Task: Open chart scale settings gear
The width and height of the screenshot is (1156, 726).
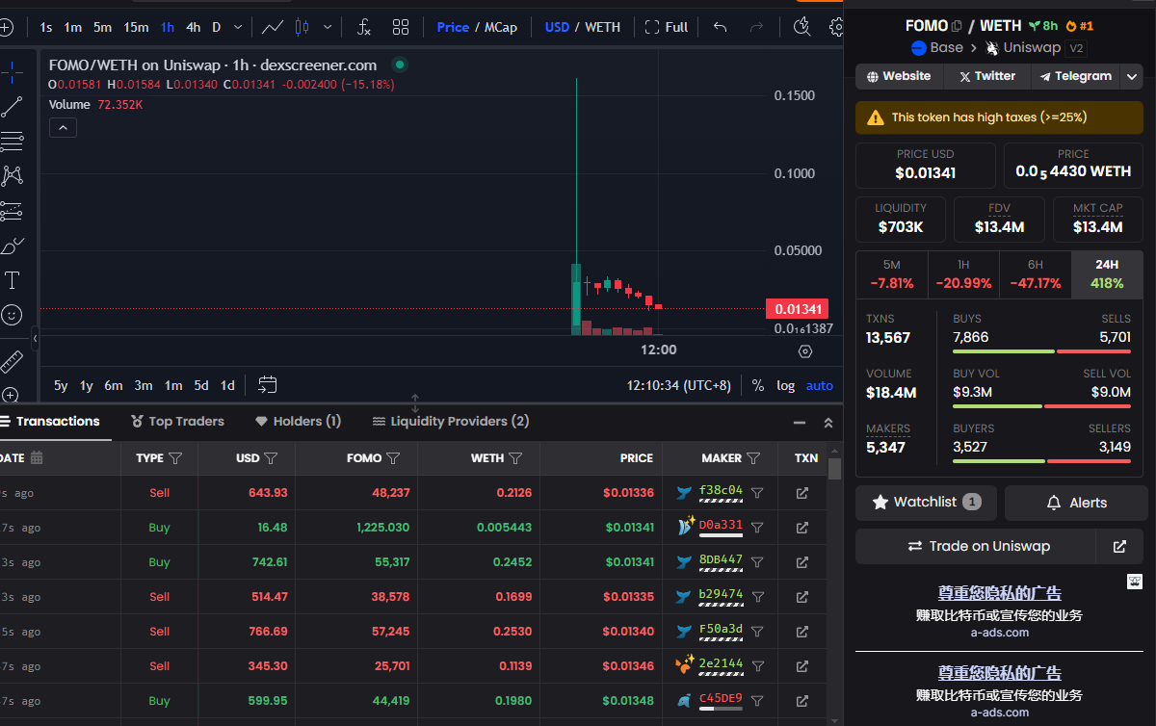Action: point(805,351)
